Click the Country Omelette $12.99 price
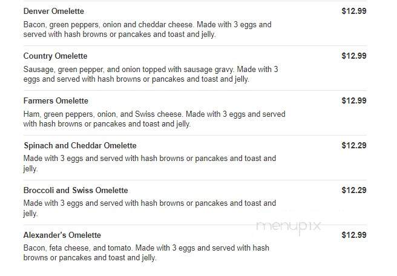Viewport: 397px width, 276px height. 353,56
